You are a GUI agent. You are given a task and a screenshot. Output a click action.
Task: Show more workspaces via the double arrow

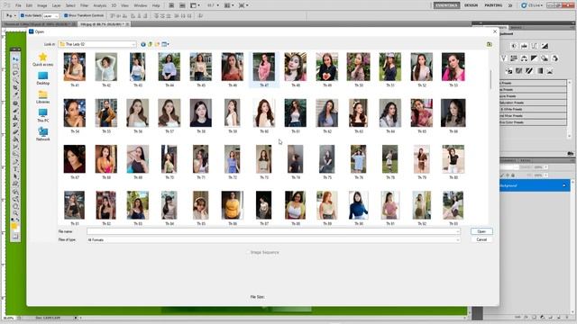point(510,5)
